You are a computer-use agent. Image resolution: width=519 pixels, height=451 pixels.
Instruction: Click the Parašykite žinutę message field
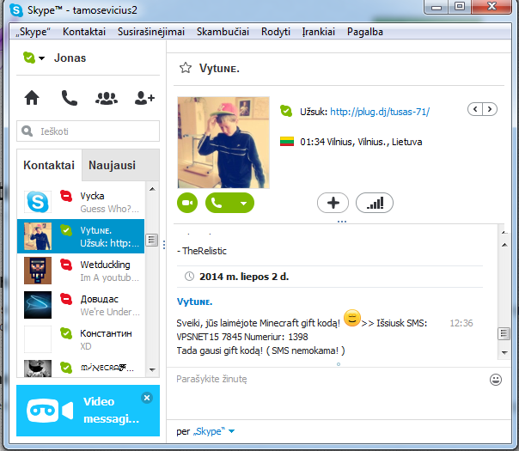click(327, 393)
